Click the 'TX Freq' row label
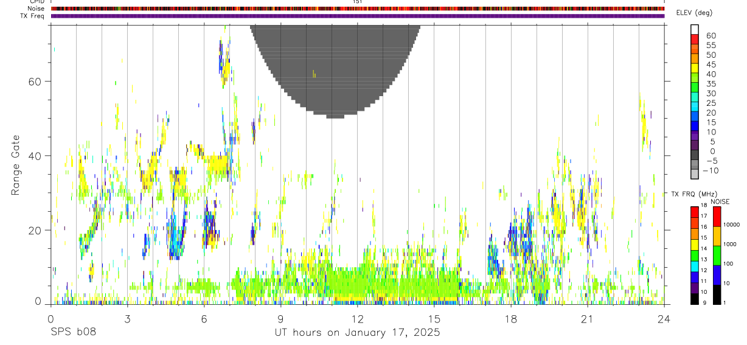 tap(32, 16)
